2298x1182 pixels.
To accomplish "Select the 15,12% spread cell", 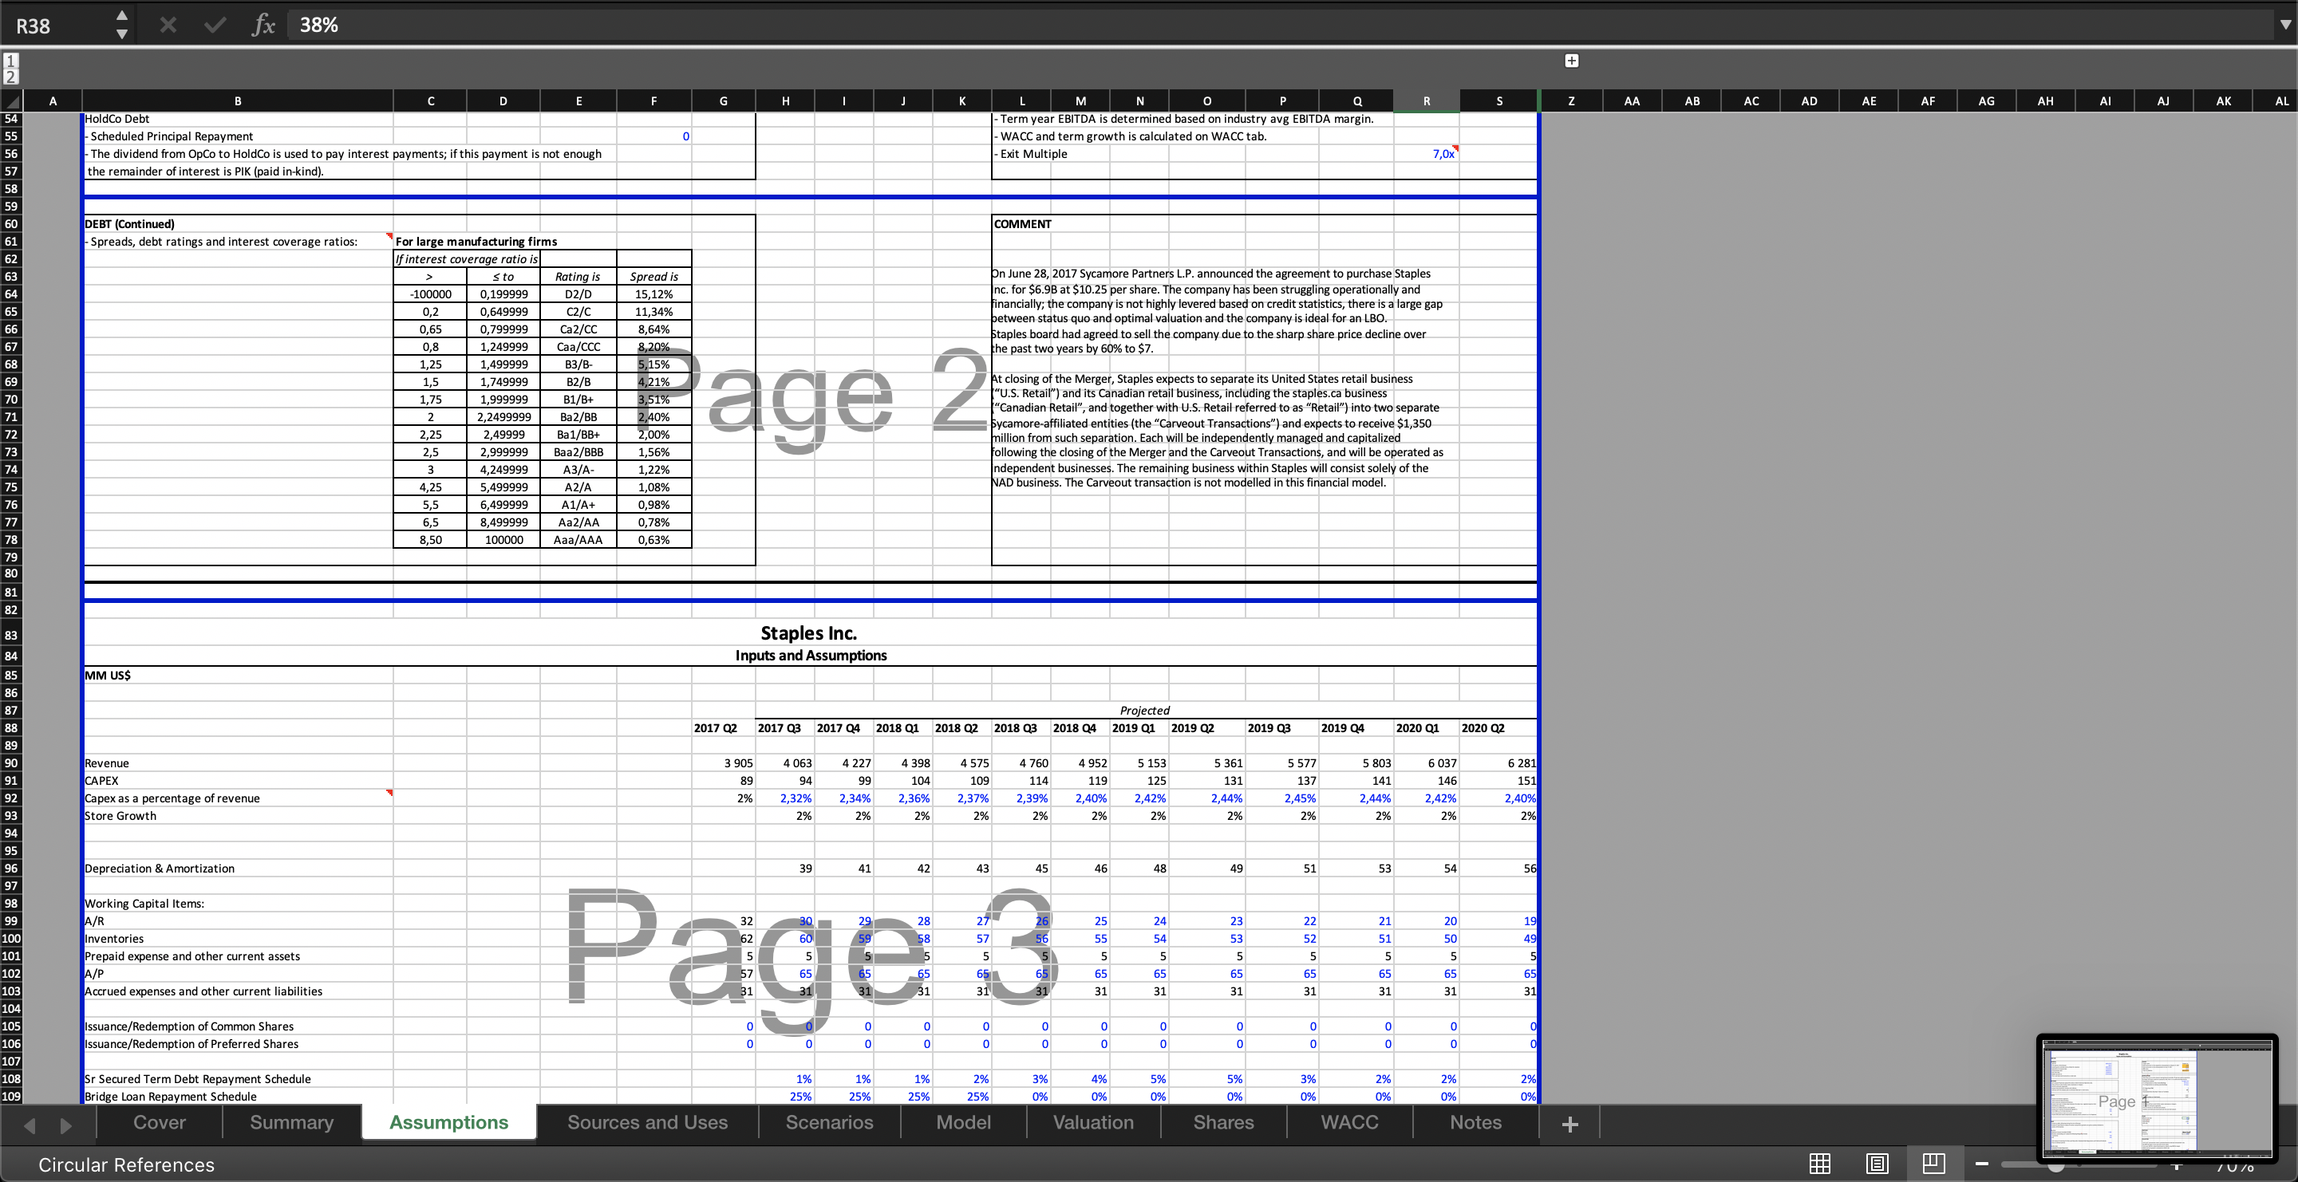I will tap(654, 294).
